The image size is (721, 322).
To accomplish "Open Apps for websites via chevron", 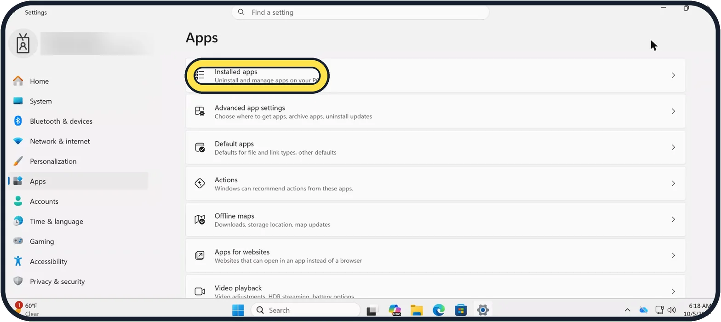I will (x=673, y=255).
